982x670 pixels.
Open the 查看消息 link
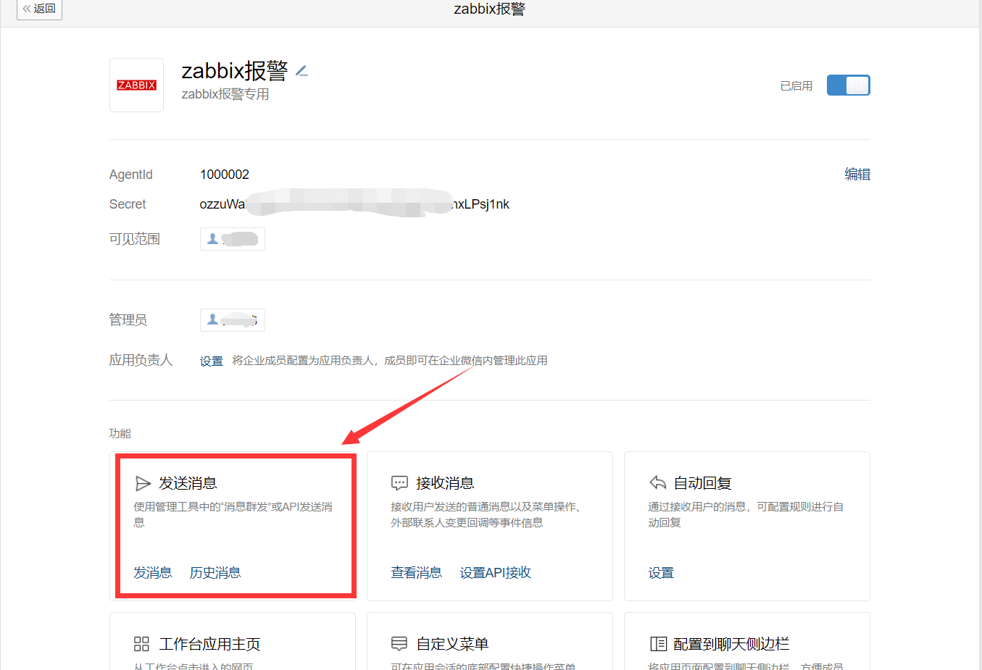click(417, 573)
